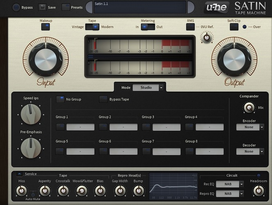Image resolution: width=272 pixels, height=205 pixels.
Task: Open the Presets browser button
Action: point(66,7)
